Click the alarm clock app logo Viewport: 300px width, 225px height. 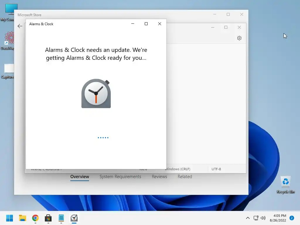[x=96, y=93]
